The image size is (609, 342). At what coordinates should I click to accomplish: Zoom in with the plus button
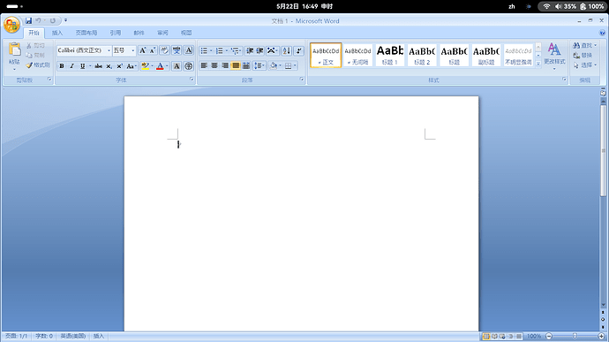click(601, 336)
